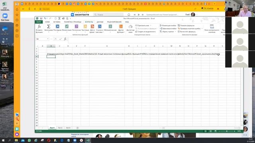Click Create from Selection button
Image resolution: width=255 pixels, height=143 pixels.
[145, 32]
